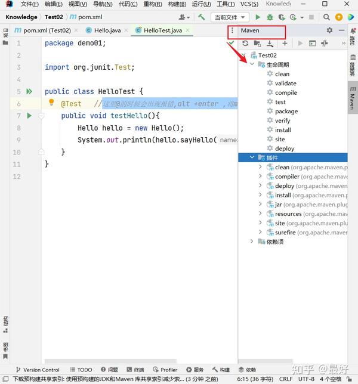This screenshot has width=358, height=384.
Task: Run Maven build play icon
Action: point(300,44)
